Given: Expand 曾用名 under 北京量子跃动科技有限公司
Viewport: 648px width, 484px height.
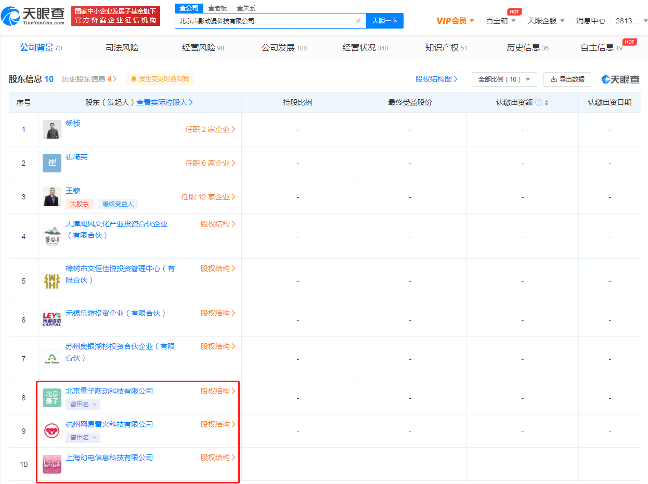Looking at the screenshot, I should pos(83,405).
